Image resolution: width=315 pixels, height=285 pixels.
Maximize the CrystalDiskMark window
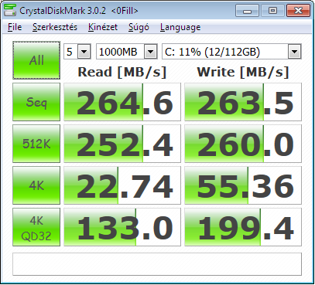272,11
